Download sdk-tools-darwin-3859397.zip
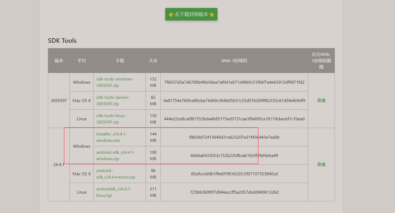Screen dimensions: 395x213 coord(113,100)
